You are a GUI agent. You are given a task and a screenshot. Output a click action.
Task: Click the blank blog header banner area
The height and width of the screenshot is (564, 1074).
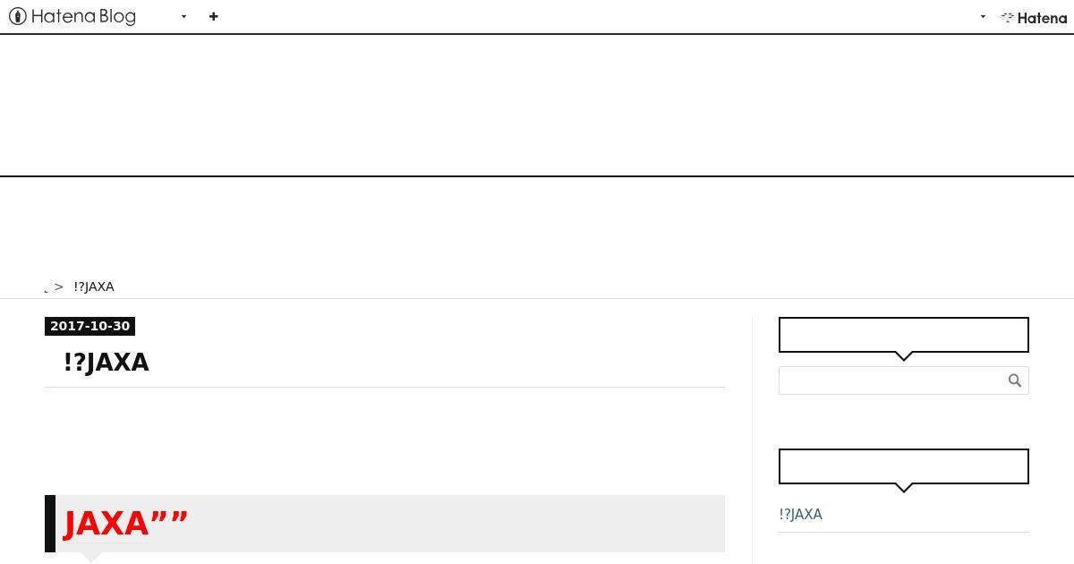[537, 105]
